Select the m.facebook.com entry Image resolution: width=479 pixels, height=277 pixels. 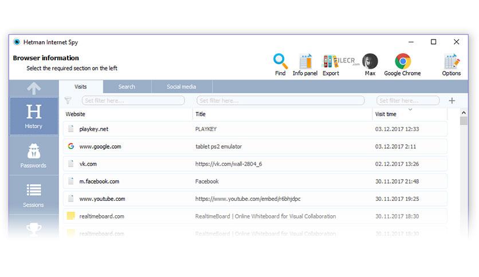pyautogui.click(x=99, y=181)
